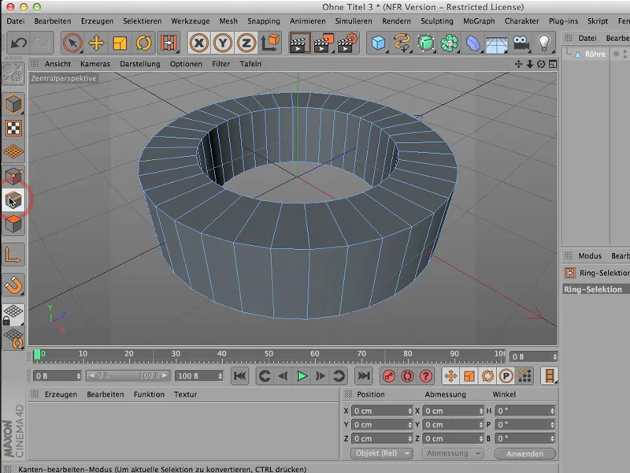Open the Sculpting menu
Image resolution: width=630 pixels, height=473 pixels.
[437, 21]
